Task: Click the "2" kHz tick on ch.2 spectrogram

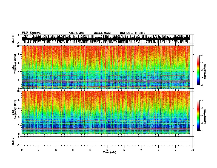Action: [x=19, y=125]
